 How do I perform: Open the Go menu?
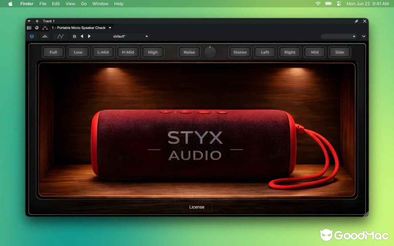pyautogui.click(x=84, y=4)
